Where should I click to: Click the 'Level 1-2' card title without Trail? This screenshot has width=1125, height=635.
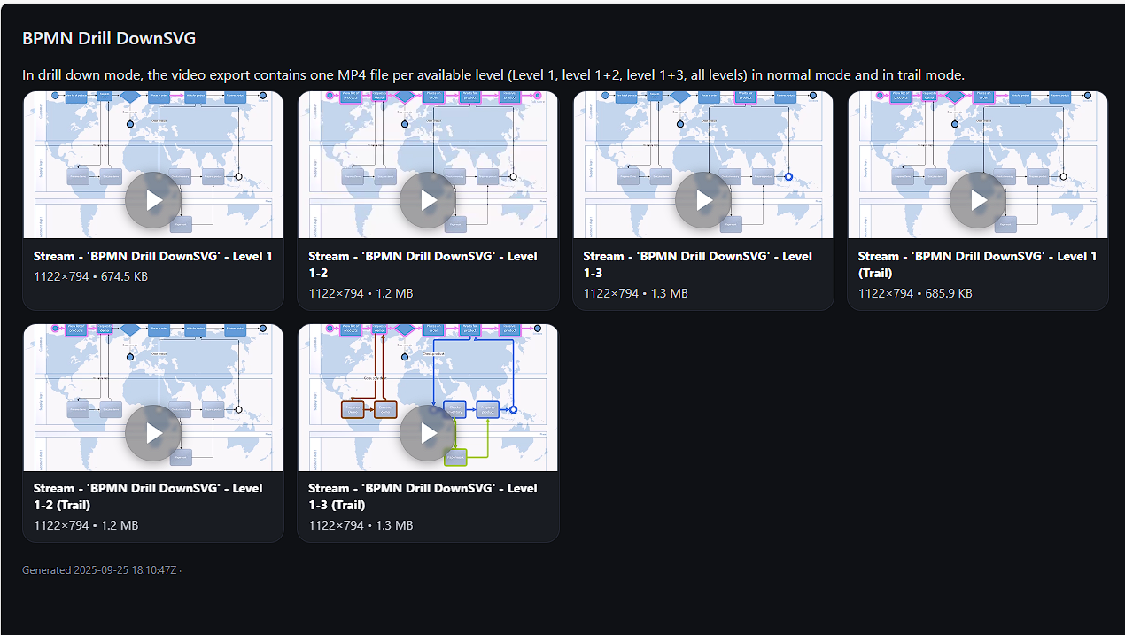[423, 264]
